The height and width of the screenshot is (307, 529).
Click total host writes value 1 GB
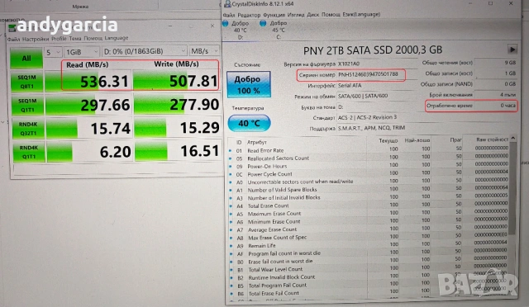tap(496, 73)
